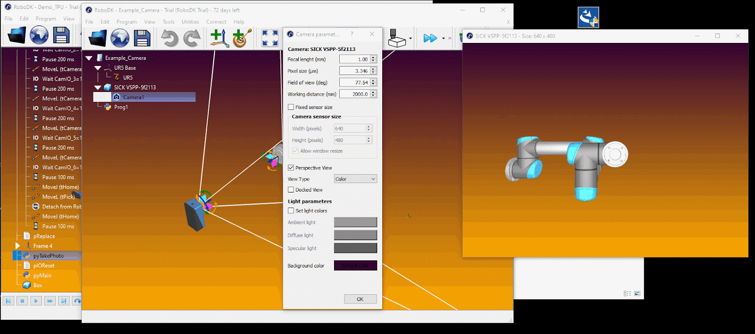Open machining project dropdown arrow
This screenshot has height=334, width=755.
(x=411, y=39)
